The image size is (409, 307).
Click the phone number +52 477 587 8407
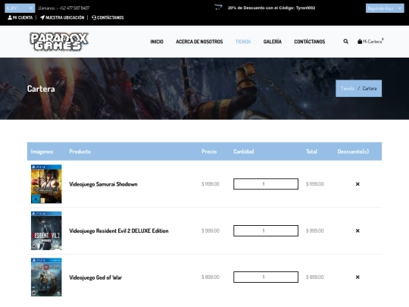pos(74,8)
